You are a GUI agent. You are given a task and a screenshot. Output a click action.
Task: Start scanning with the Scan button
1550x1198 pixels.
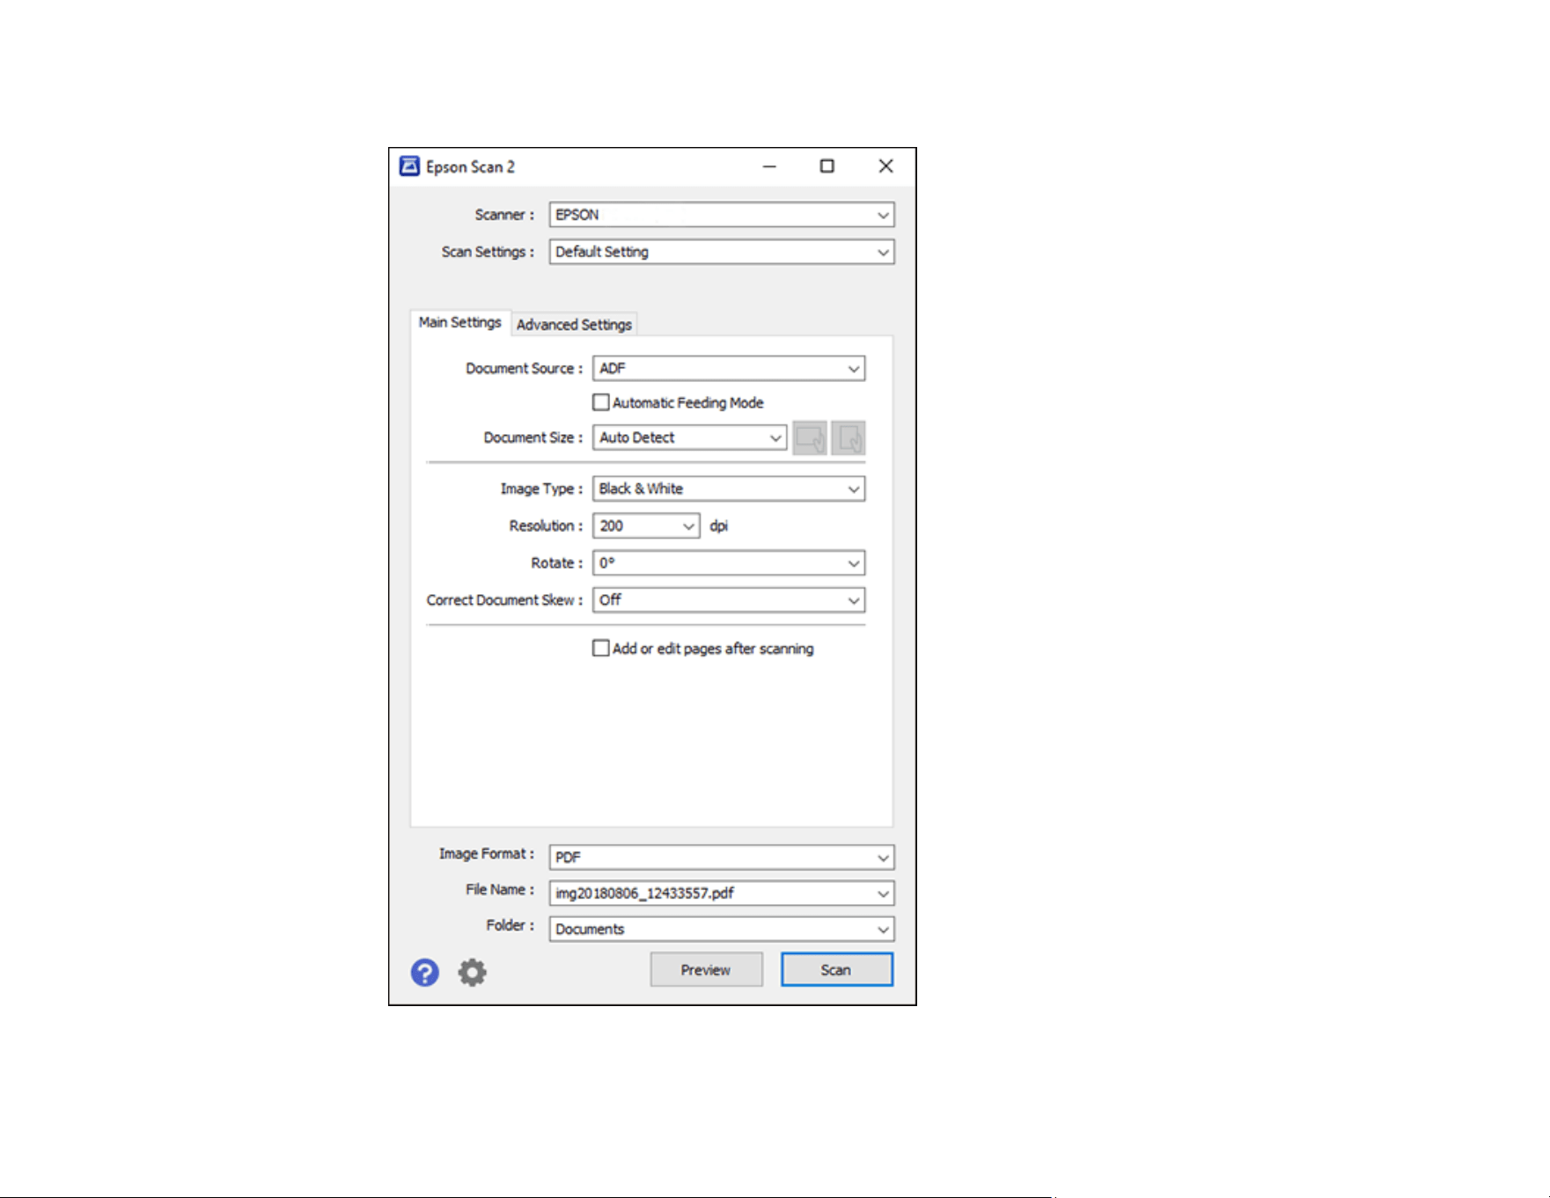pyautogui.click(x=836, y=969)
